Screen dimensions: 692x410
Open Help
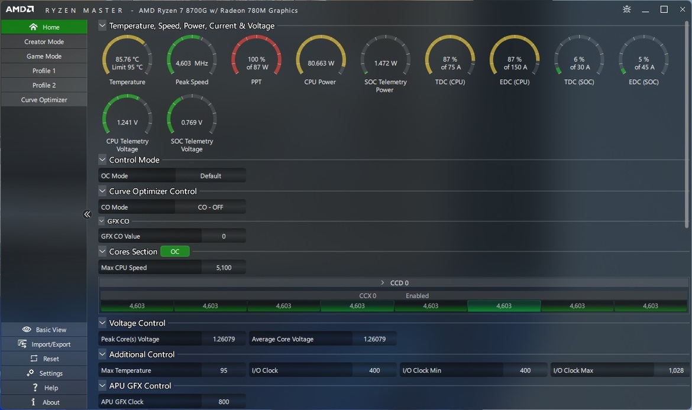[x=44, y=388]
